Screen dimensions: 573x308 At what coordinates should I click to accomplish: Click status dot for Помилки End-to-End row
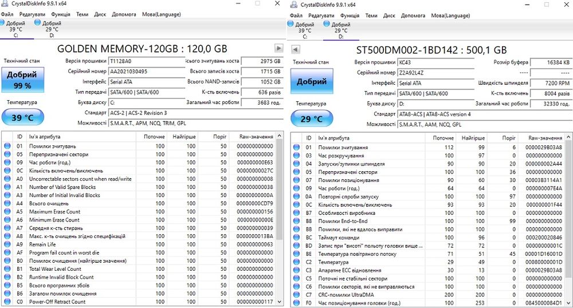[x=296, y=221]
